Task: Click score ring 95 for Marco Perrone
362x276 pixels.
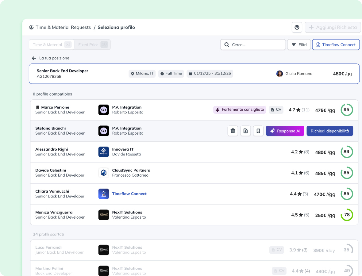Action: coord(347,110)
